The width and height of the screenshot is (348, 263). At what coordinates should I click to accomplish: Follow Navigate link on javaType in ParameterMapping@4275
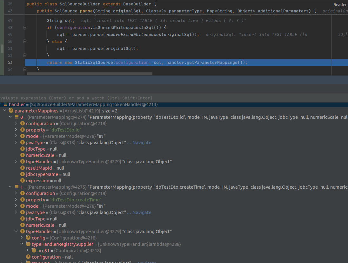pyautogui.click(x=142, y=212)
